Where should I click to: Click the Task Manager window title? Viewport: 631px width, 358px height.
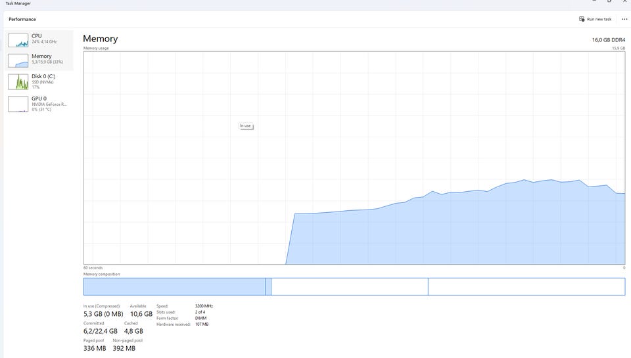click(x=18, y=3)
